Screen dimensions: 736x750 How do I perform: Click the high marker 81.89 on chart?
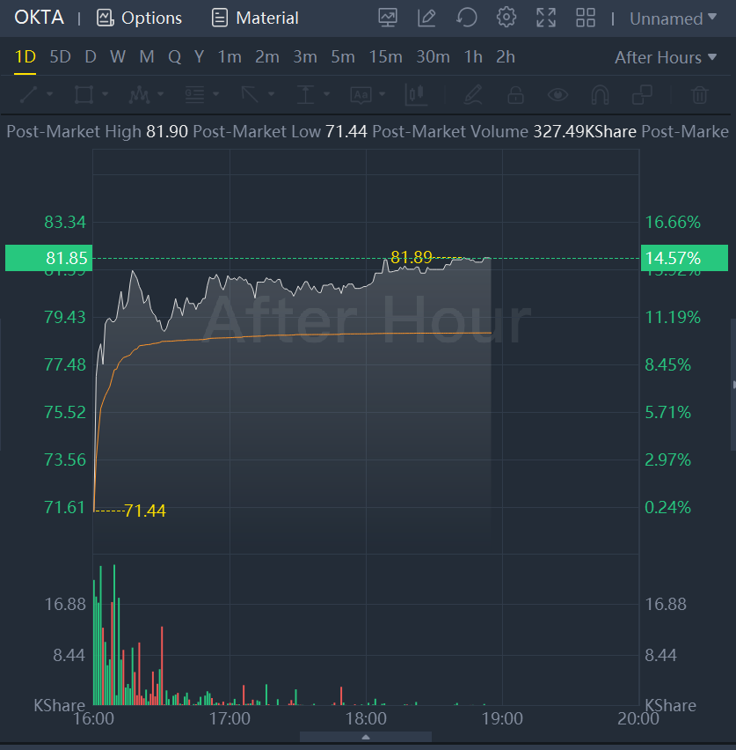click(x=411, y=257)
